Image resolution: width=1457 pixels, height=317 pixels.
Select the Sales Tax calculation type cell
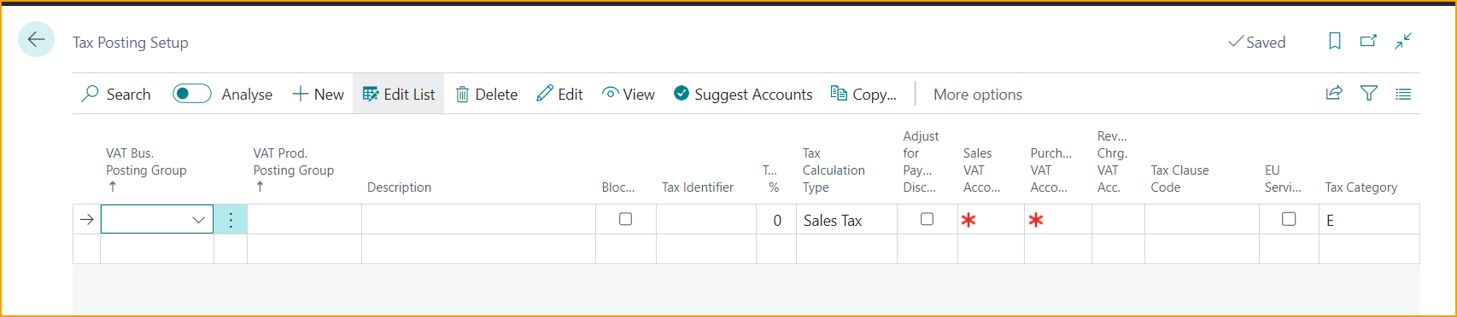pos(846,220)
